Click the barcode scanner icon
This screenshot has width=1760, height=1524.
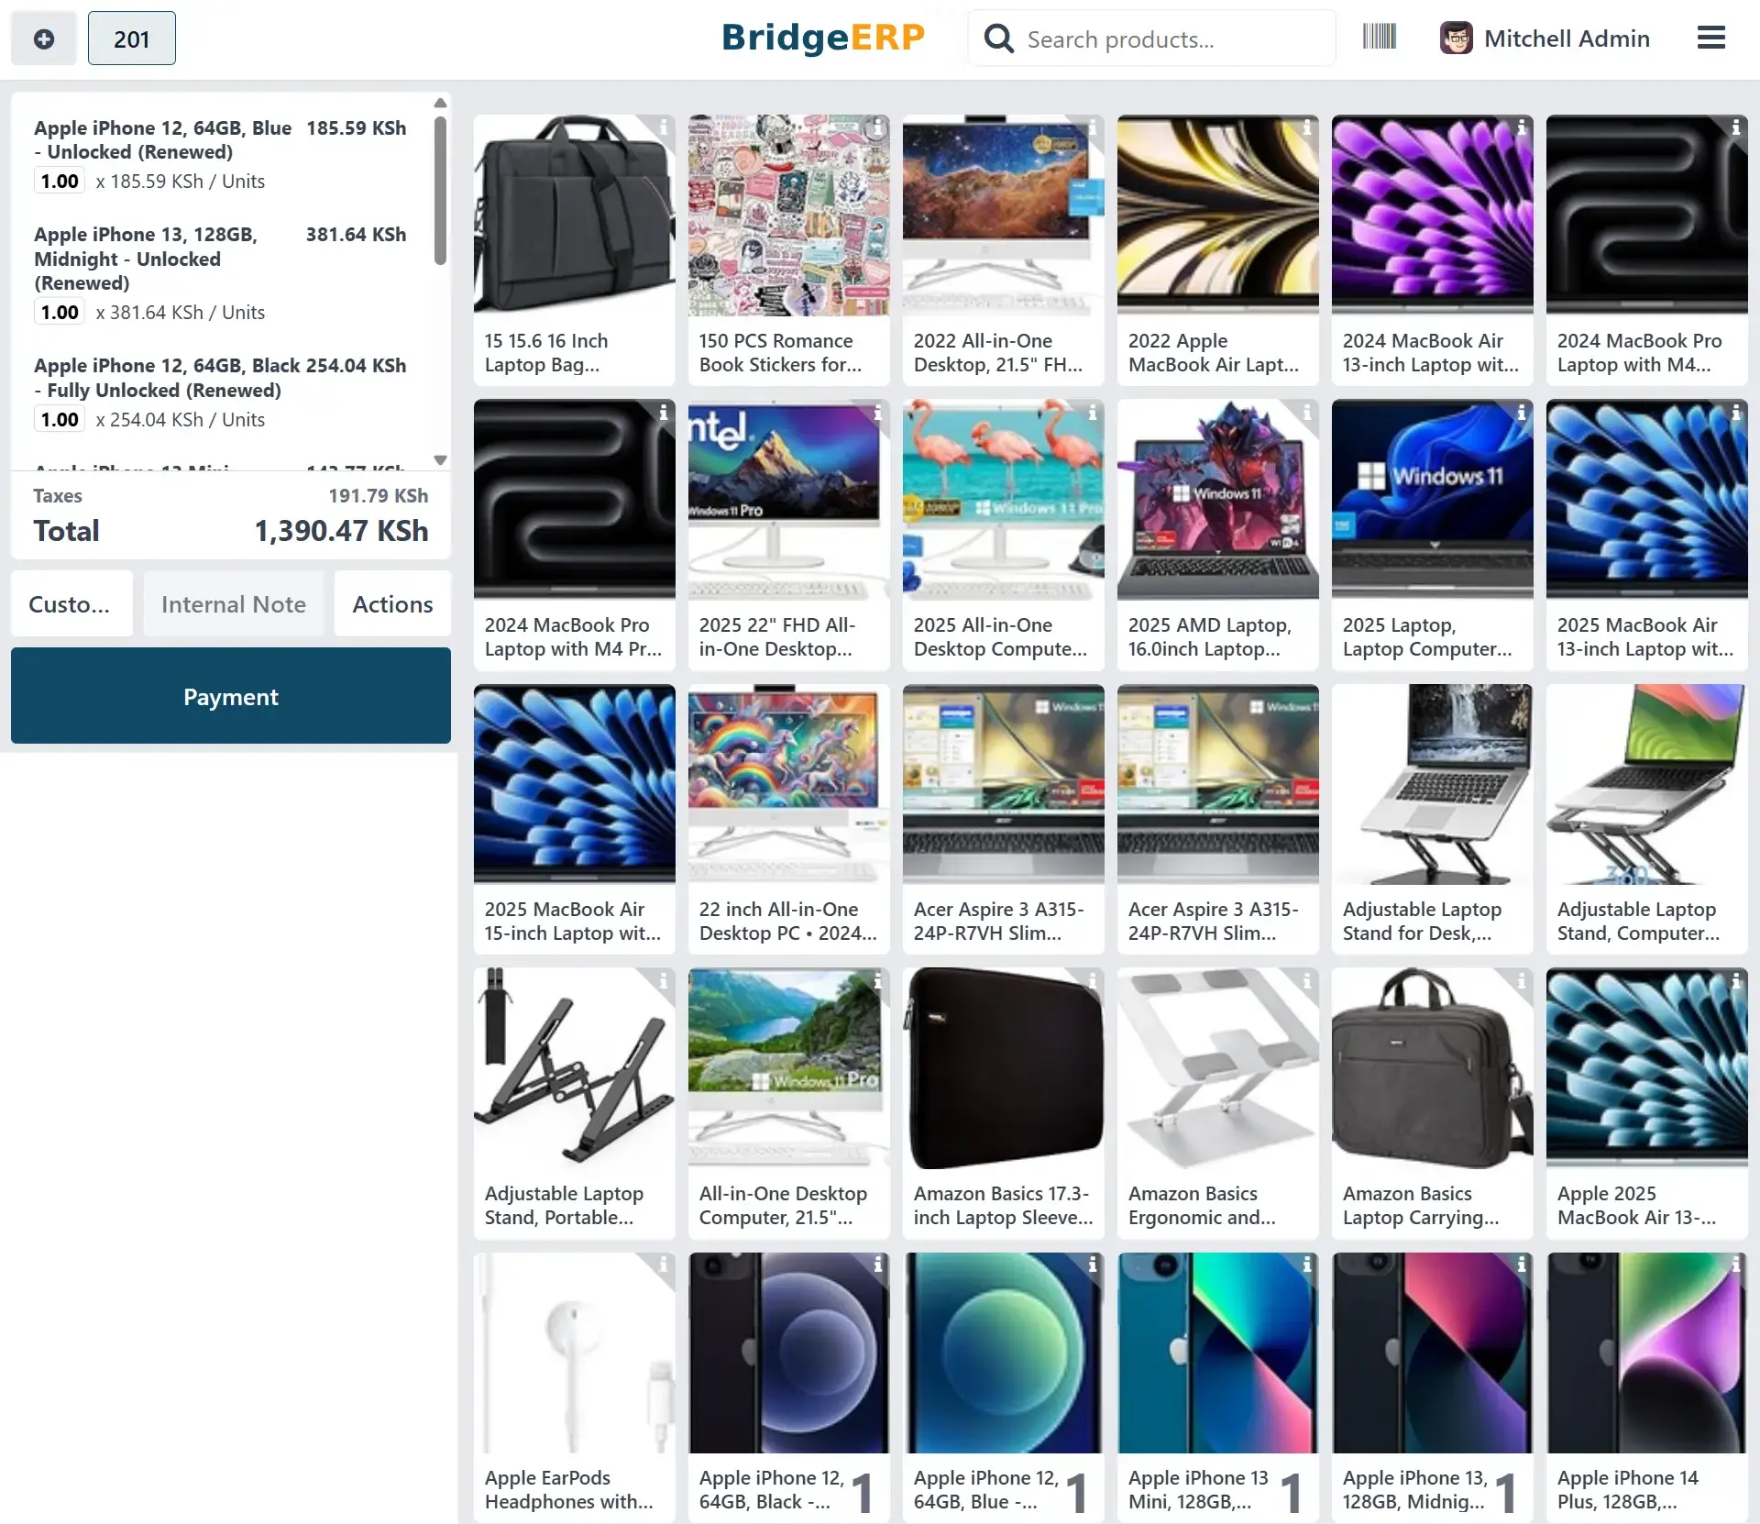point(1379,38)
